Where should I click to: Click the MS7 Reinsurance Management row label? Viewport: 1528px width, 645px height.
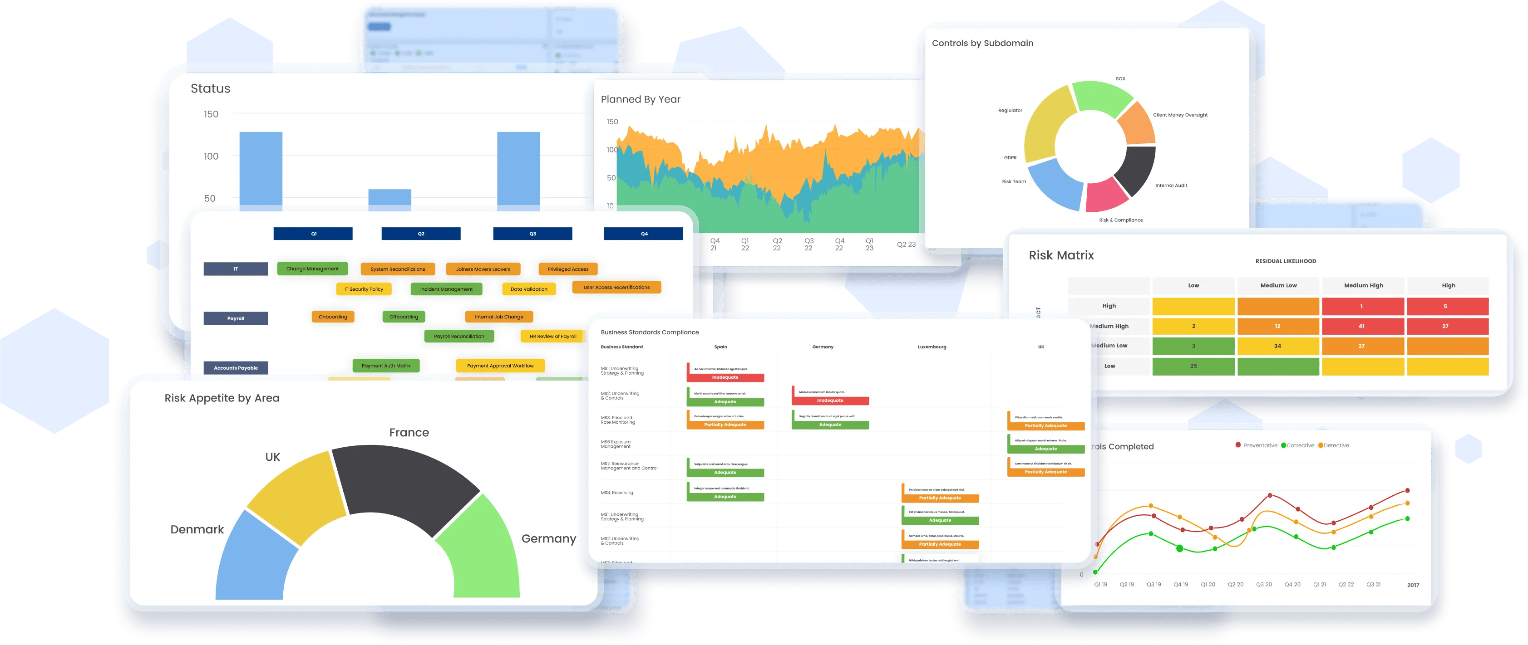click(x=629, y=466)
